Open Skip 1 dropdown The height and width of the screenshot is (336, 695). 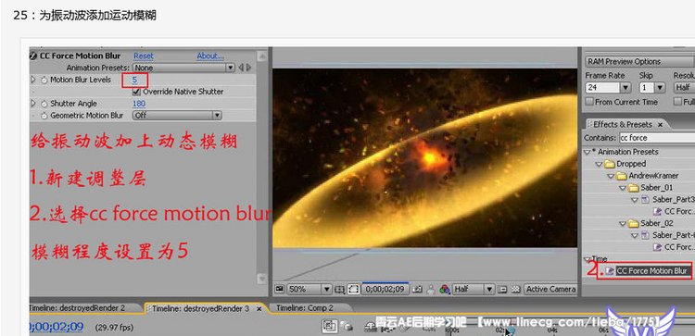pos(652,88)
